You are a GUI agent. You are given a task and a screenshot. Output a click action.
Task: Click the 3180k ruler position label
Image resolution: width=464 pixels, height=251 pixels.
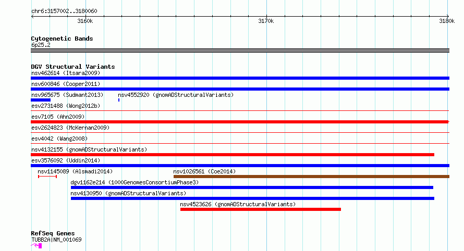[x=447, y=21]
